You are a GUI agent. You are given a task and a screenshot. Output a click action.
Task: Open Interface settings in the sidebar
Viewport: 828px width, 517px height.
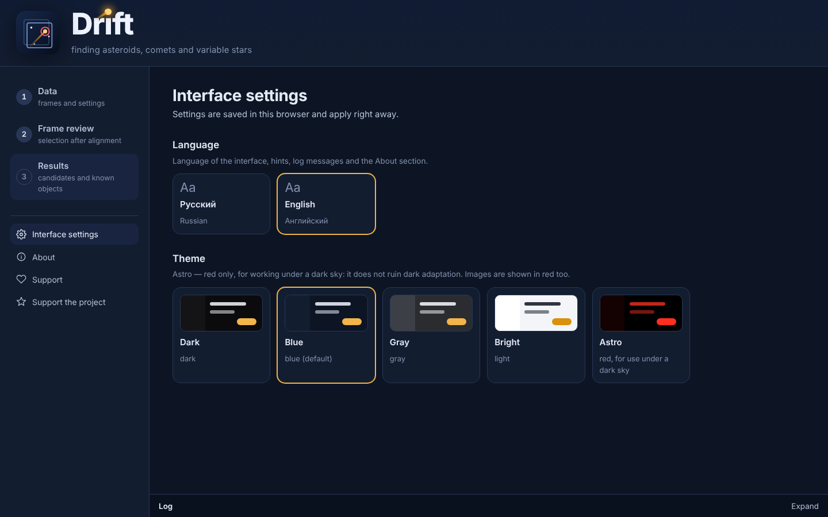[74, 234]
